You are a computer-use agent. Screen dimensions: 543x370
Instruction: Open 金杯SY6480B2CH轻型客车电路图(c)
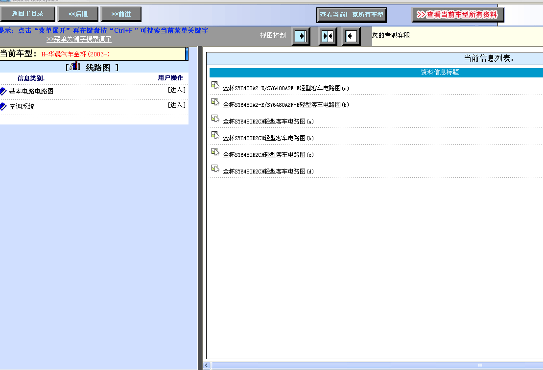(268, 155)
